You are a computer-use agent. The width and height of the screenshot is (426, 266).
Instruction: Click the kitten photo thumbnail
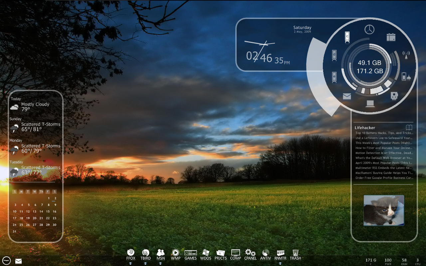[x=384, y=210]
